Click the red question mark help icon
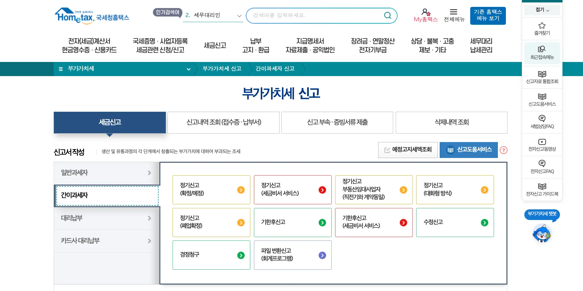Image resolution: width=583 pixels, height=291 pixels. (x=503, y=150)
